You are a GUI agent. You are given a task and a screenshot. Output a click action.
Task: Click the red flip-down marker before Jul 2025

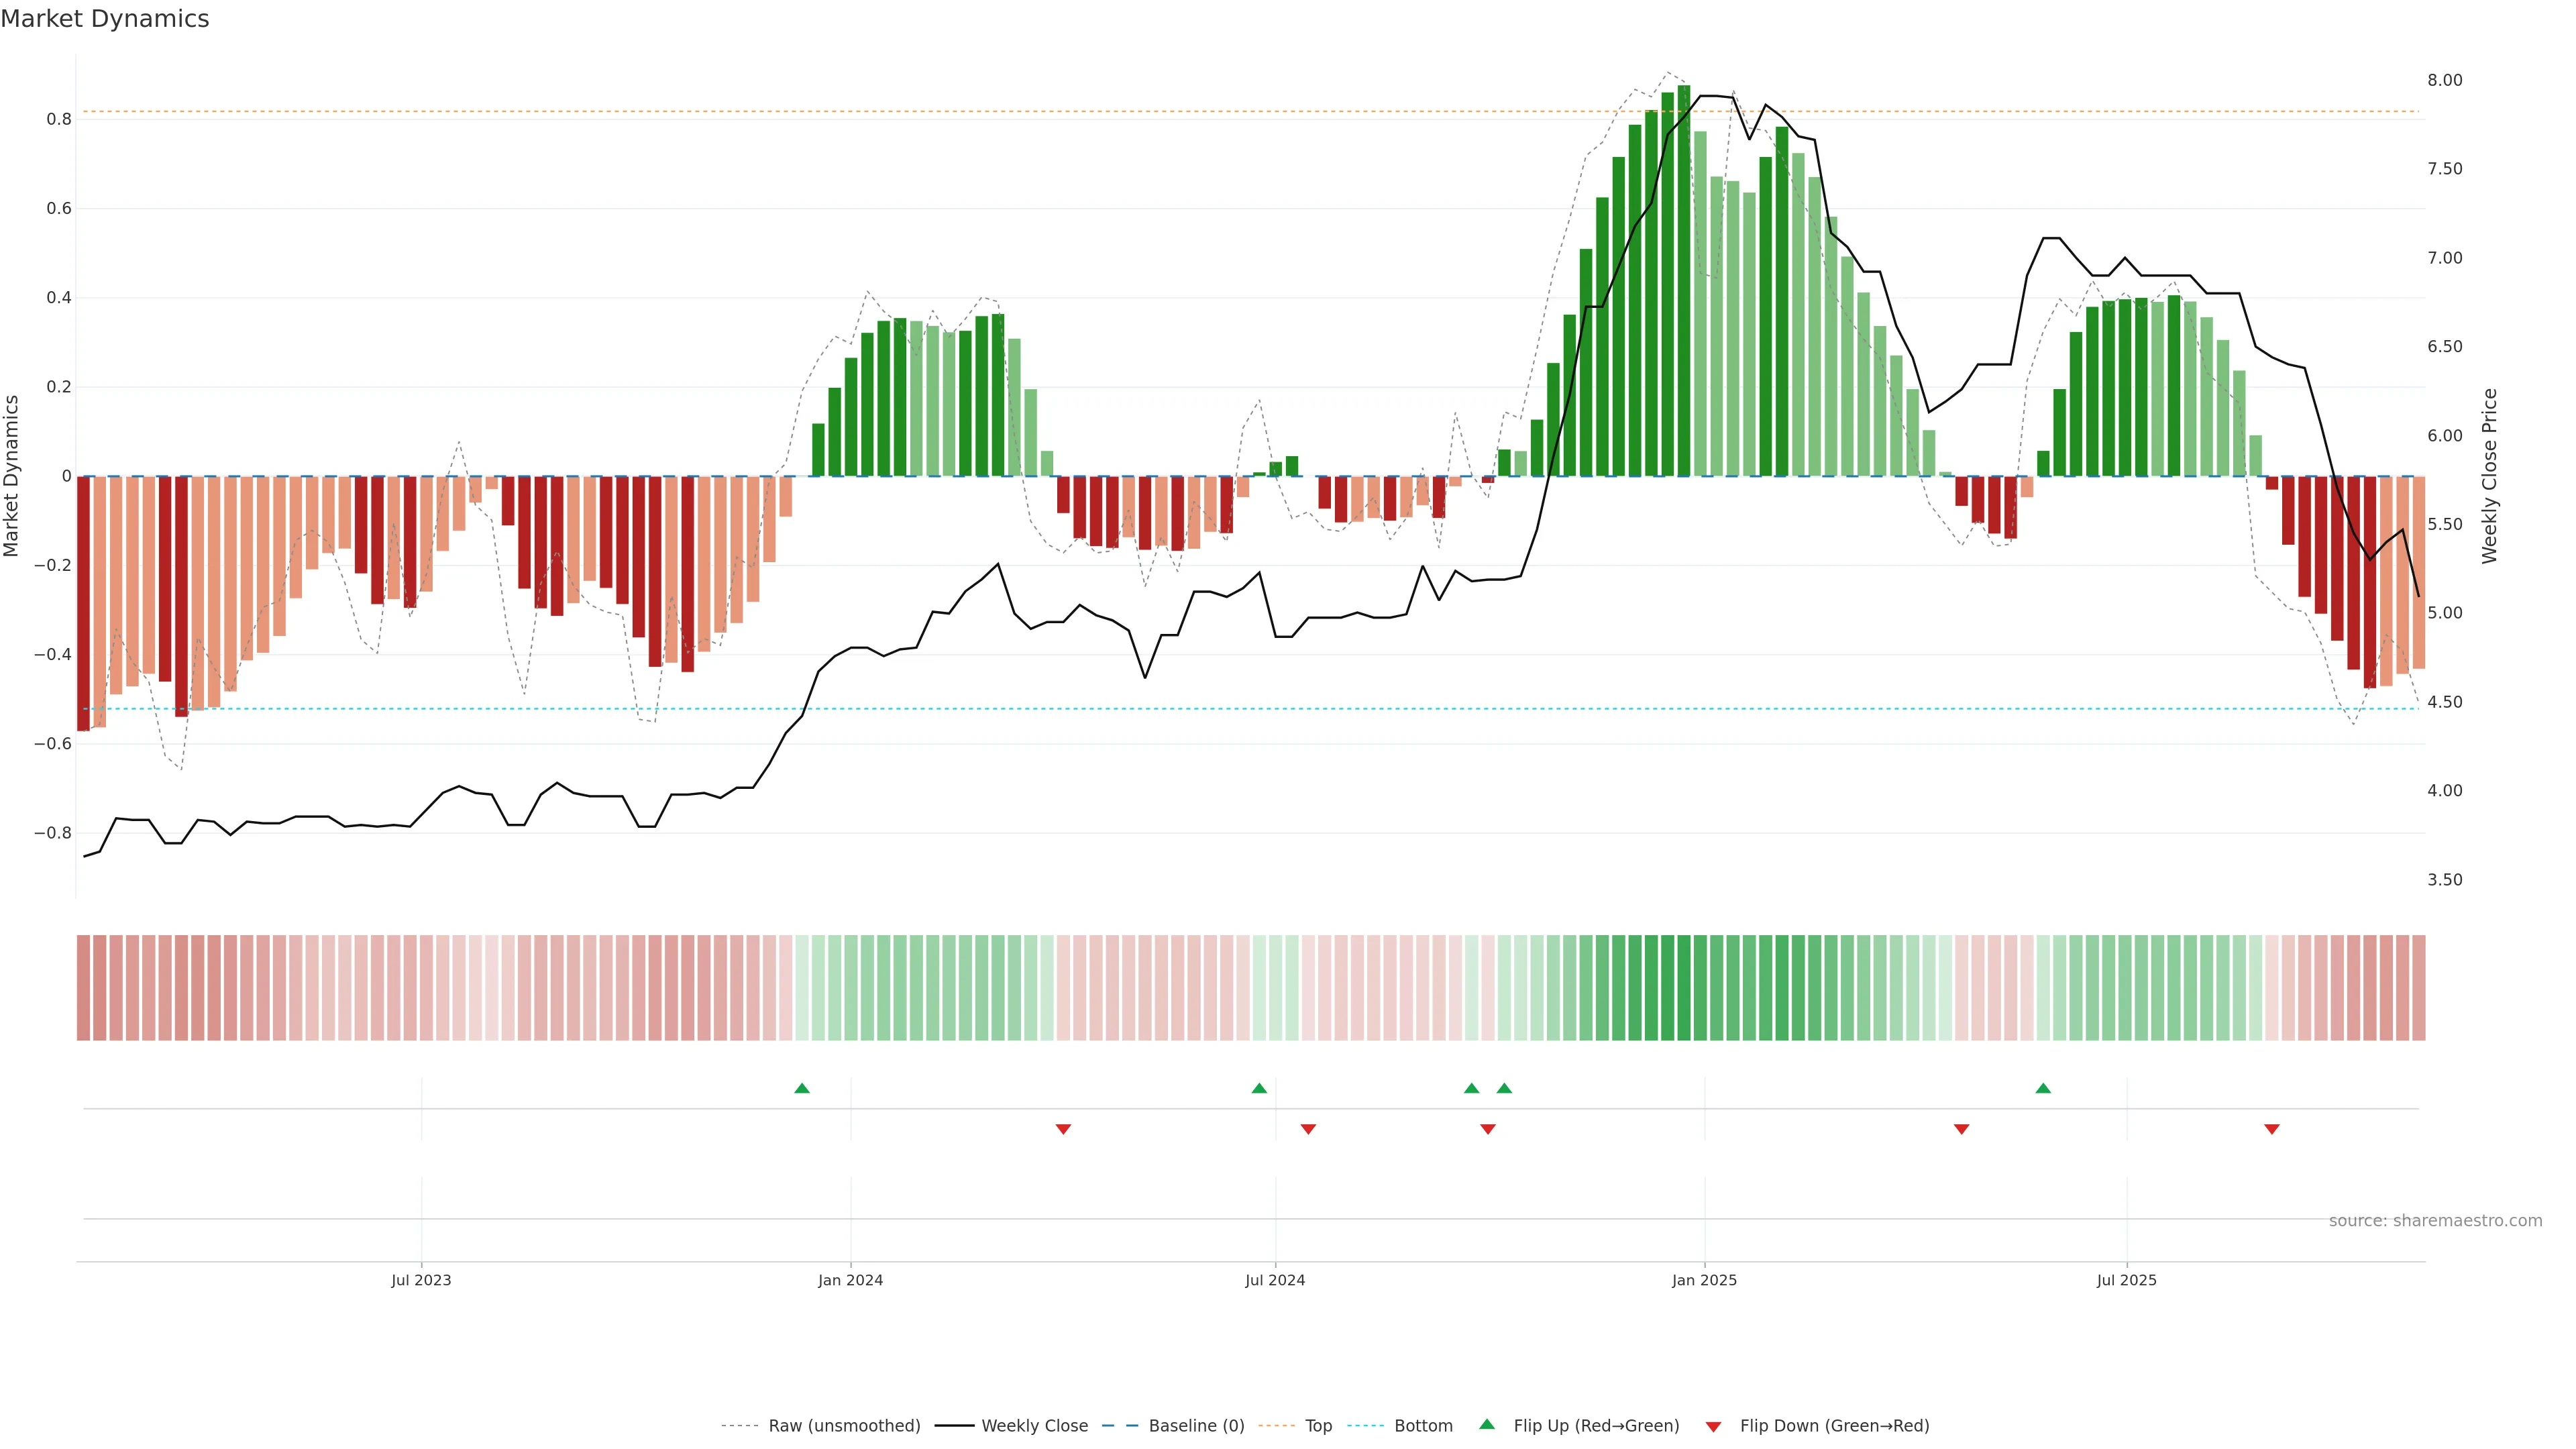(x=1961, y=1129)
